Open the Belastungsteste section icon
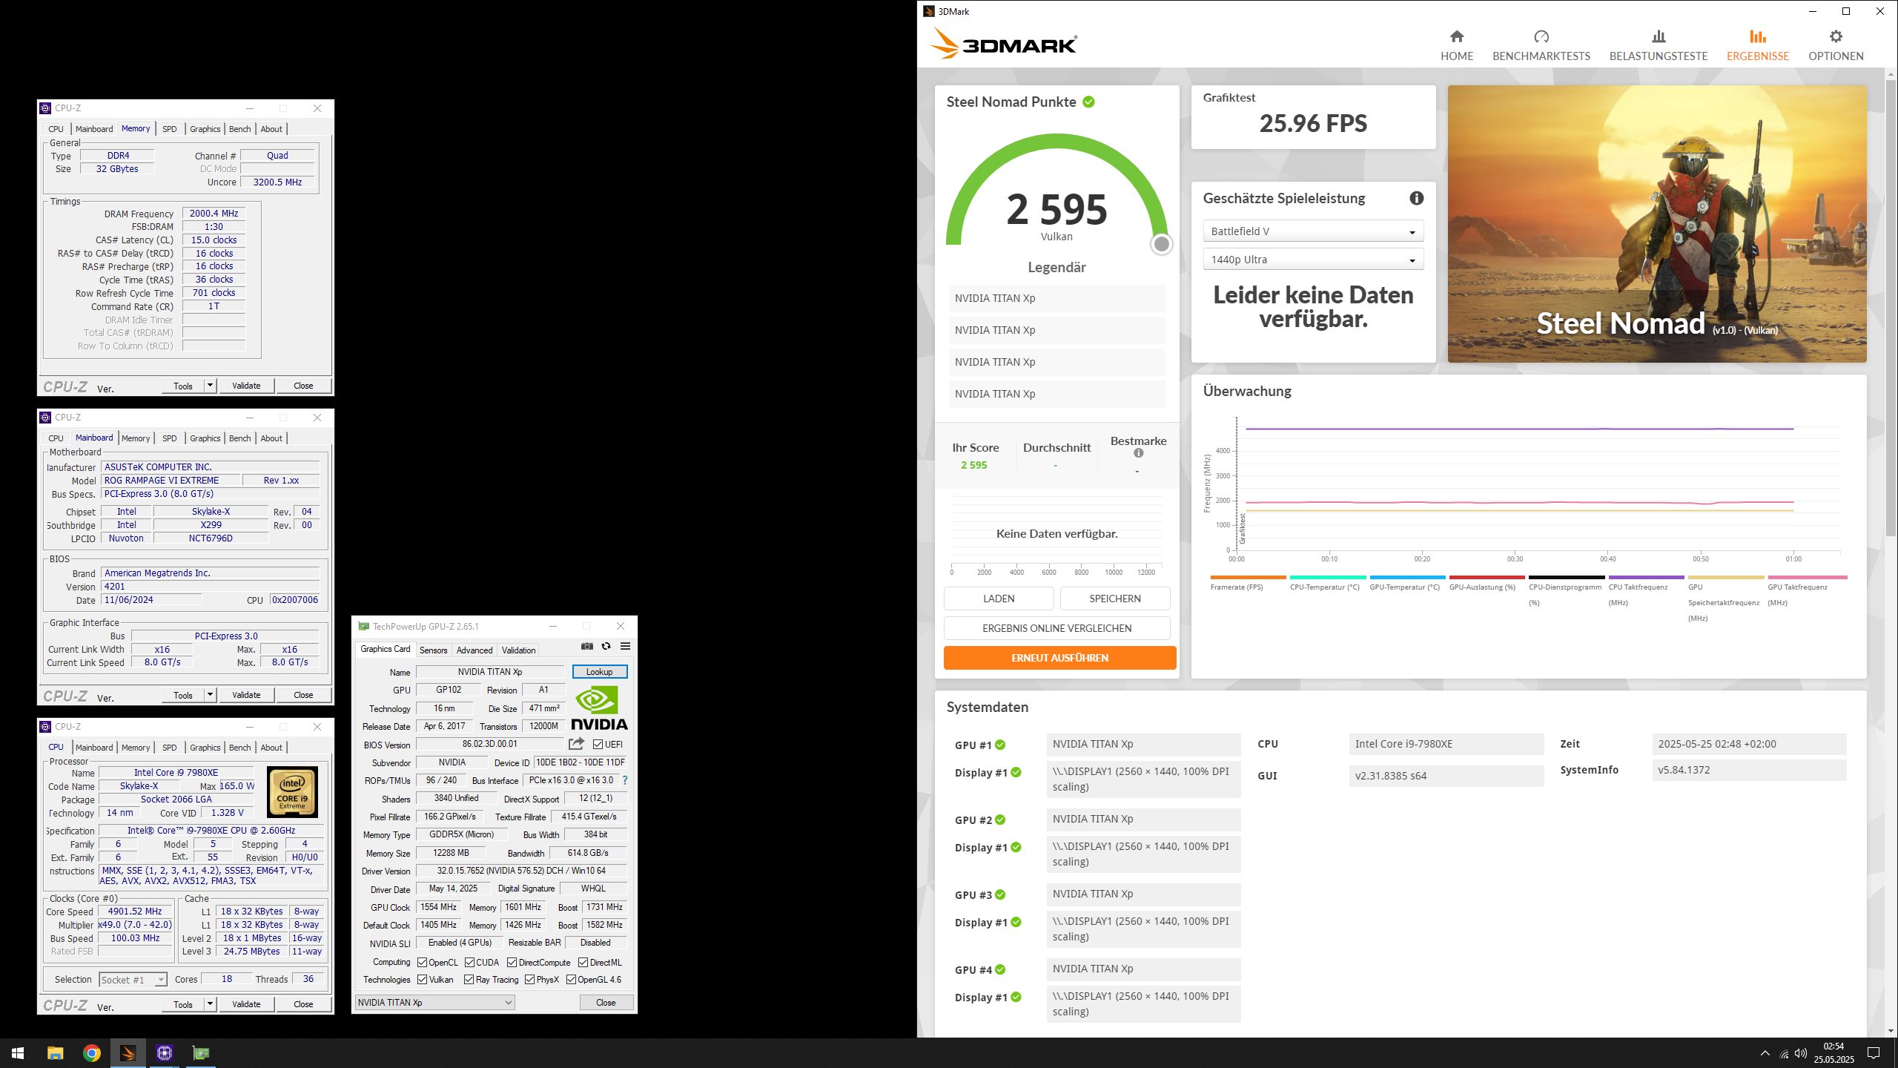1898x1068 pixels. pos(1659,36)
